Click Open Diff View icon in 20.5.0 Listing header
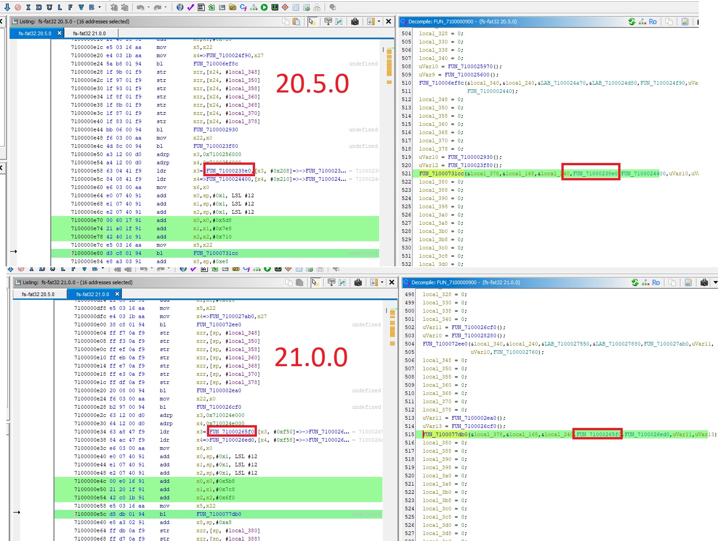This screenshot has width=718, height=541. click(x=339, y=22)
